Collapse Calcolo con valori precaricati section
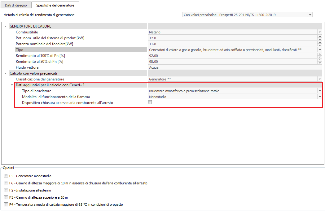This screenshot has height=211, width=325. (x=6, y=73)
